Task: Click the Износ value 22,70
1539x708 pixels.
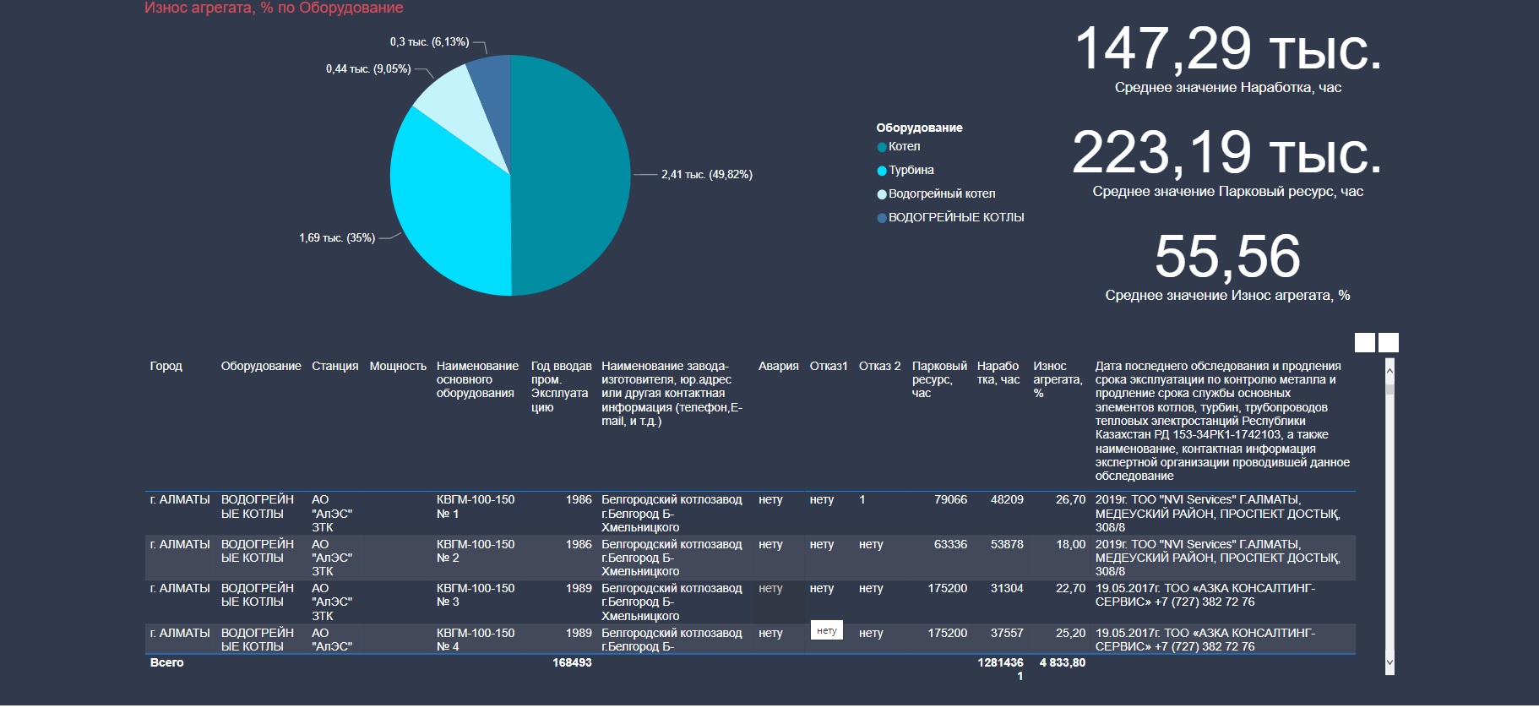Action: 1070,588
